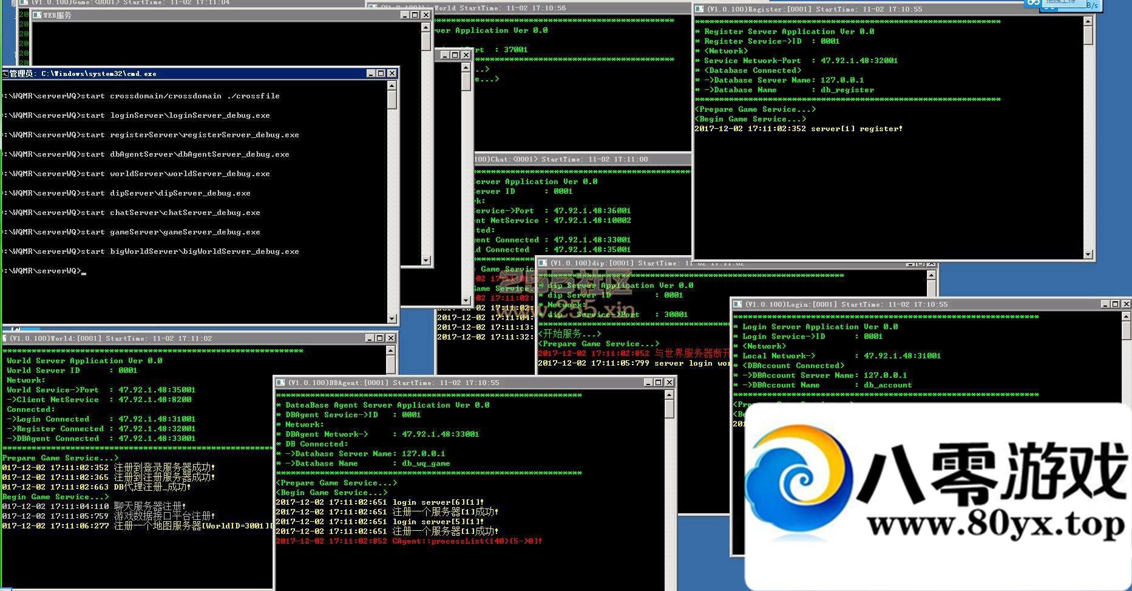Maximize the DBAgent window
Image resolution: width=1132 pixels, height=591 pixels.
click(658, 383)
